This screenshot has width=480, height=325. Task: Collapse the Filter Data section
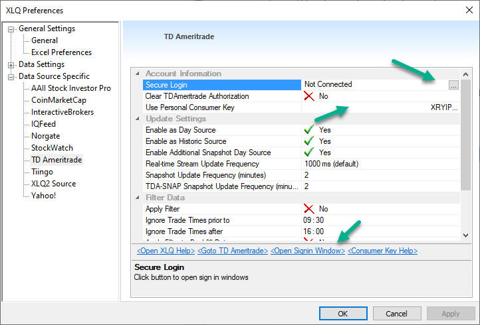coord(138,198)
